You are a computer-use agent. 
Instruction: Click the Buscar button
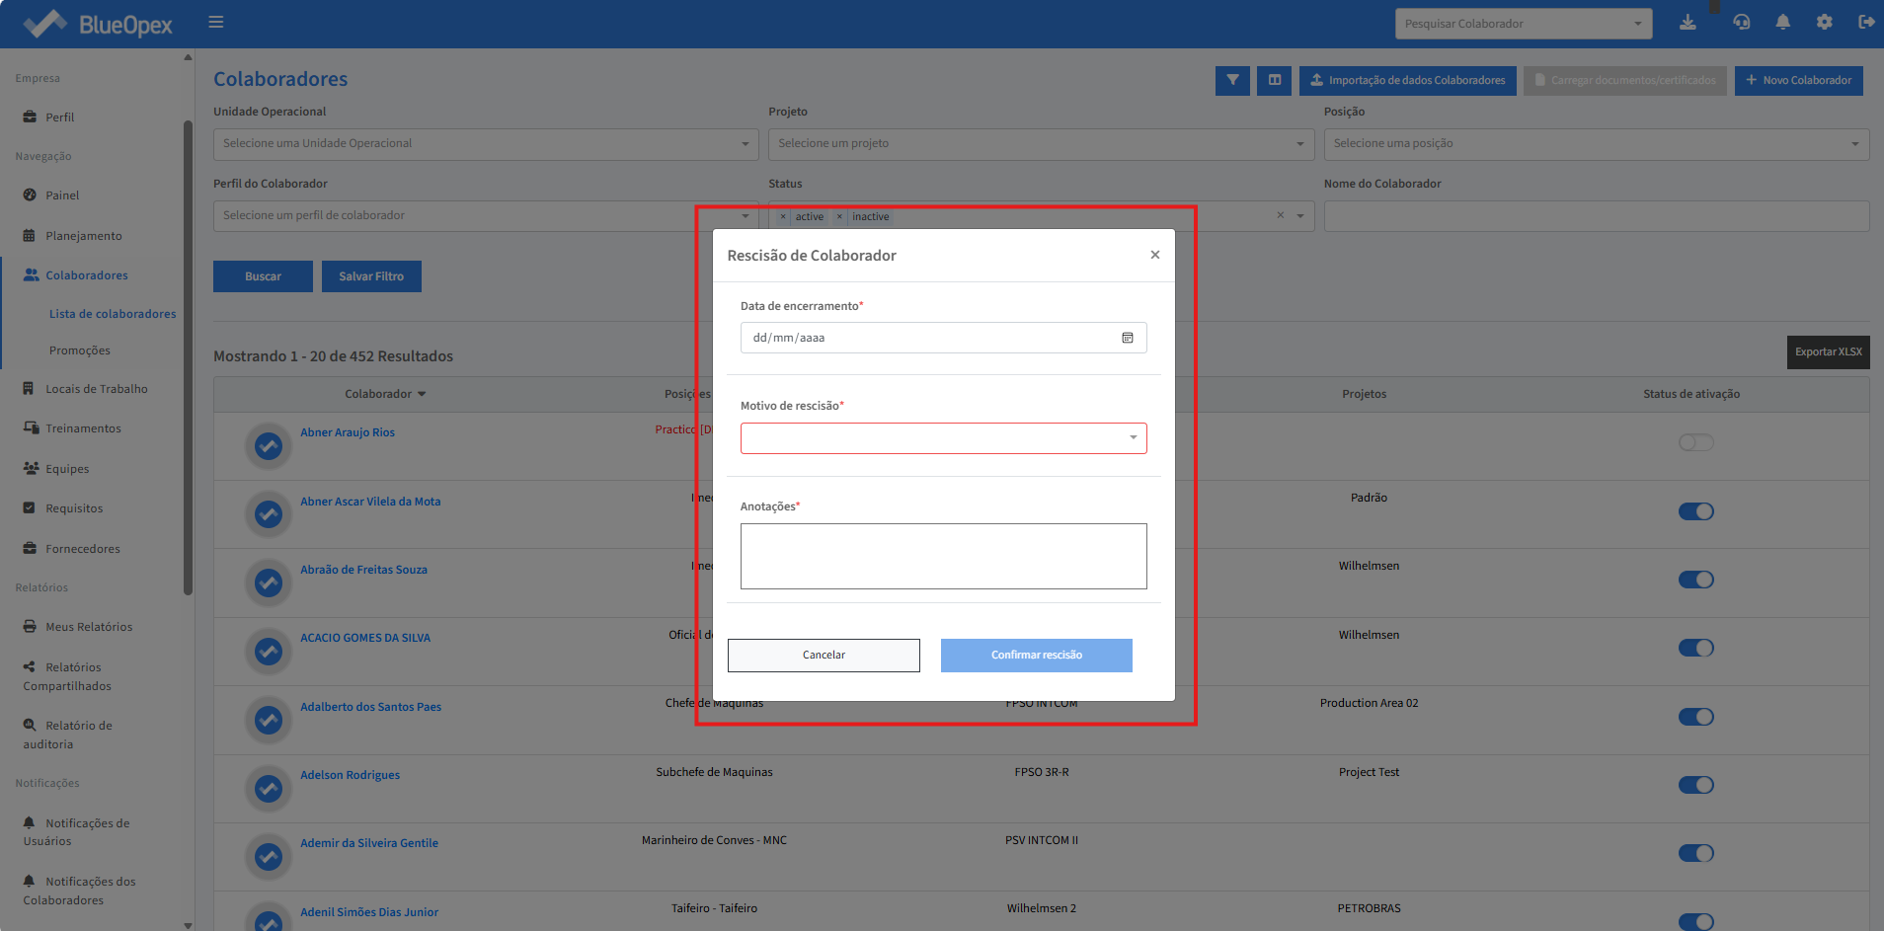click(x=263, y=276)
